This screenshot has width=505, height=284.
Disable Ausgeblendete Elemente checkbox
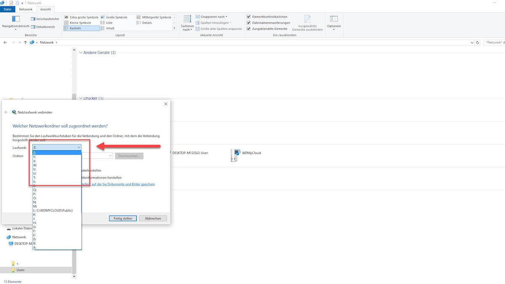(x=249, y=29)
